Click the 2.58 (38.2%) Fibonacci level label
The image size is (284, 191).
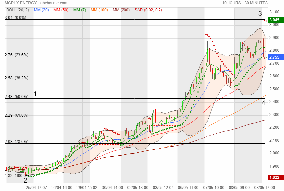click(17, 78)
